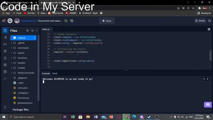Open the Files panel three-dot menu
Image resolution: width=213 pixels, height=120 pixels.
[x=37, y=31]
